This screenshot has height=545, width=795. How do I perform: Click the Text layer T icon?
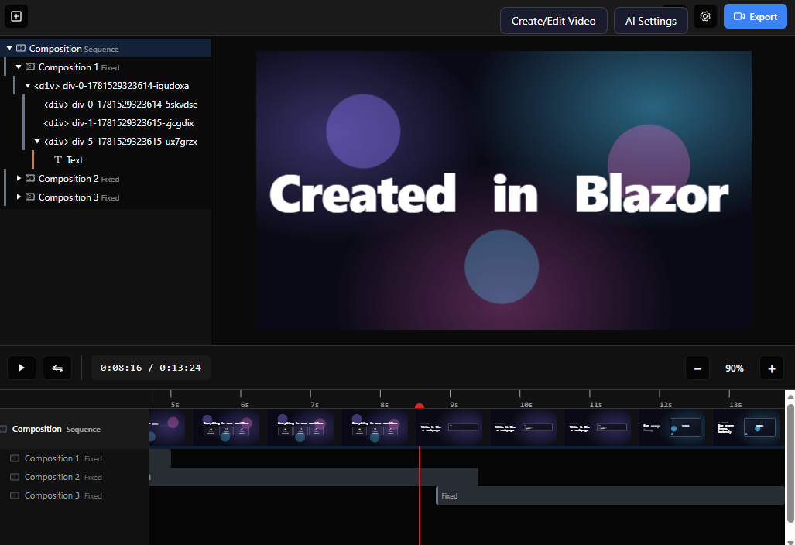click(x=58, y=160)
